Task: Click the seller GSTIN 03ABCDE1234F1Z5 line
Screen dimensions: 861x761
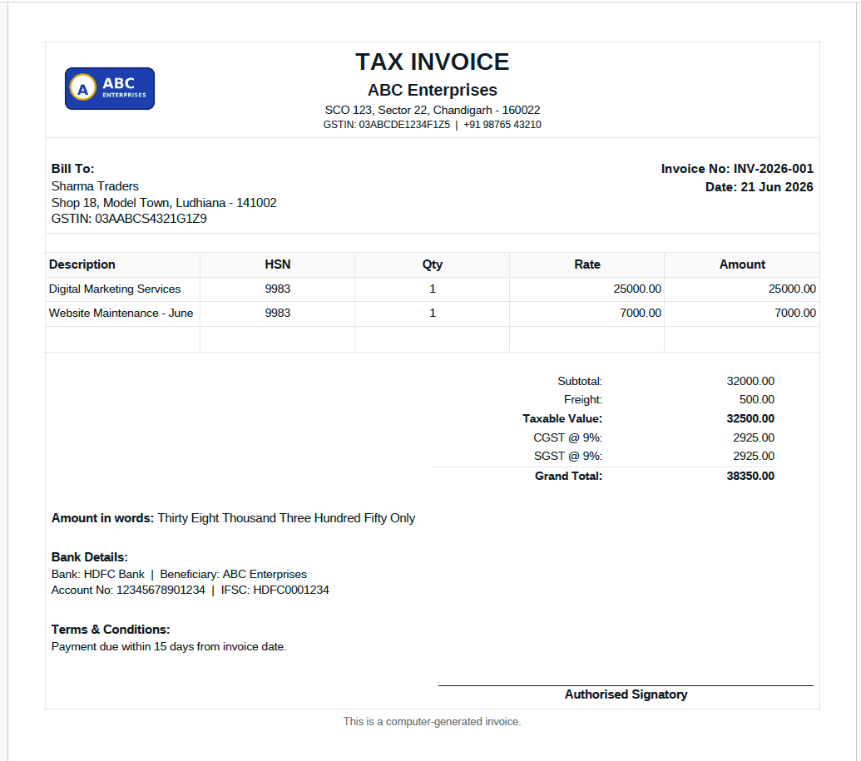Action: point(432,125)
